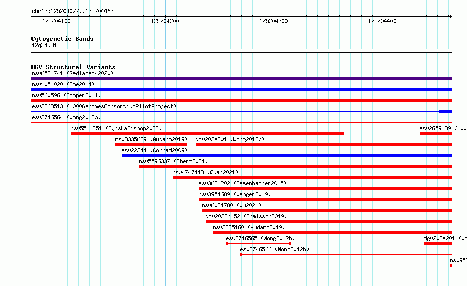Click nsv5511851 (ByrskaBishop2022) label

(116, 128)
